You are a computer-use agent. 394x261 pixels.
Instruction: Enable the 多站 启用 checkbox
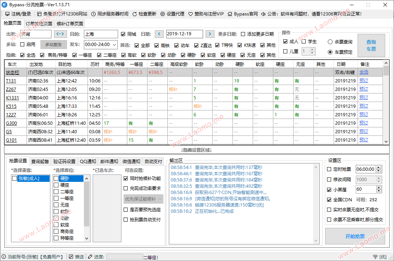pyautogui.click(x=22, y=45)
